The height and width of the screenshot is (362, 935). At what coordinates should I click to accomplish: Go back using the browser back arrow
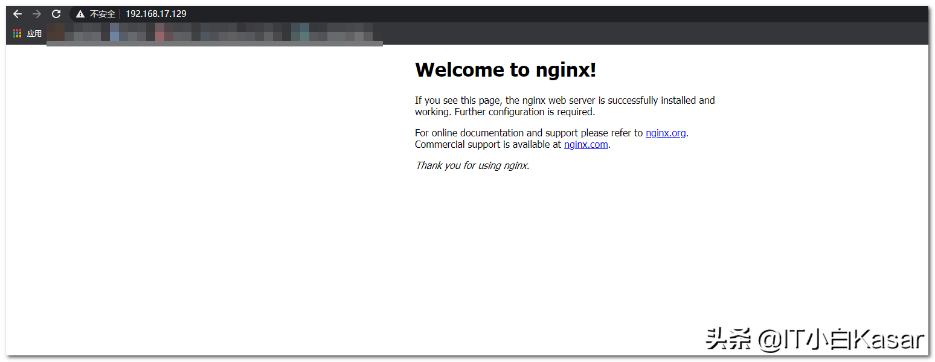18,14
